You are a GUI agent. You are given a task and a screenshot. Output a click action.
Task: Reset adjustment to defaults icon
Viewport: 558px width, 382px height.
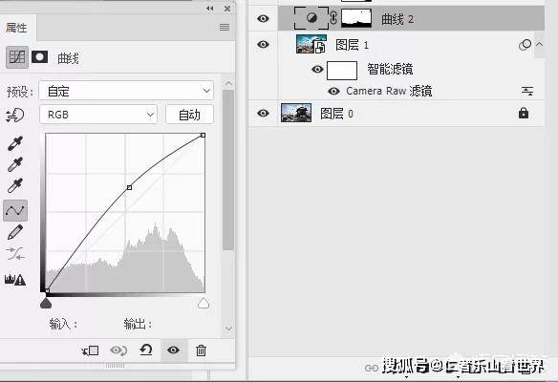pyautogui.click(x=146, y=350)
